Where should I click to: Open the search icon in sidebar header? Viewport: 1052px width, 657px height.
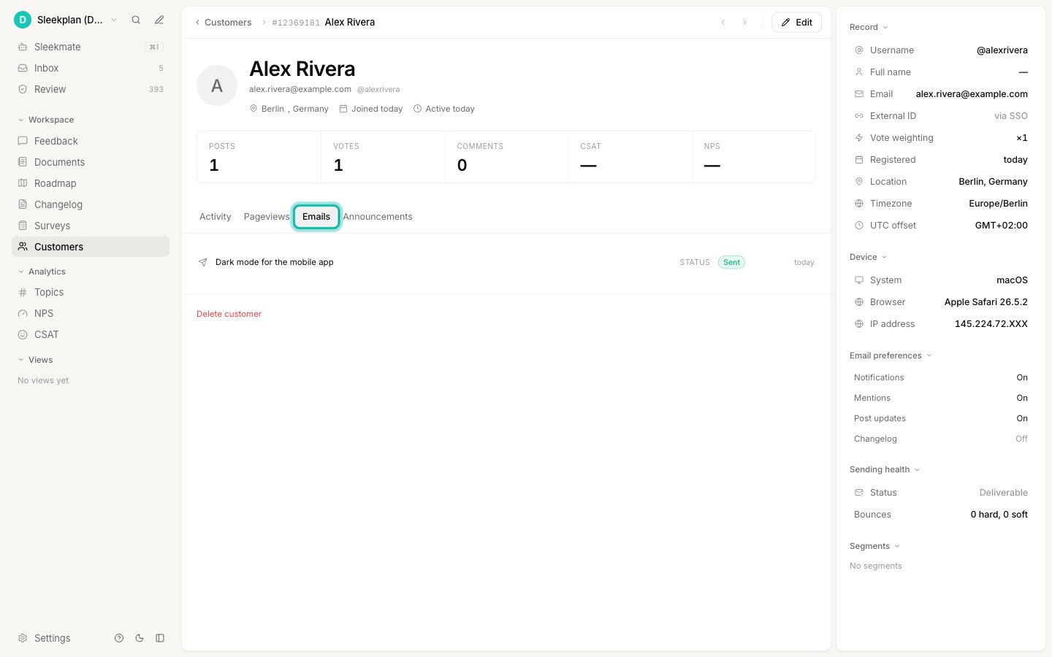pyautogui.click(x=136, y=20)
